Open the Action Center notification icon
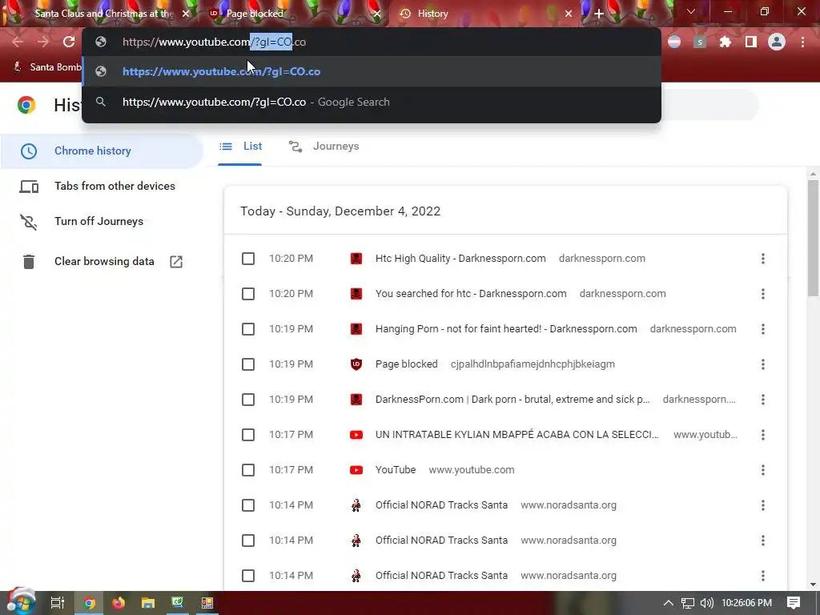 pos(794,603)
